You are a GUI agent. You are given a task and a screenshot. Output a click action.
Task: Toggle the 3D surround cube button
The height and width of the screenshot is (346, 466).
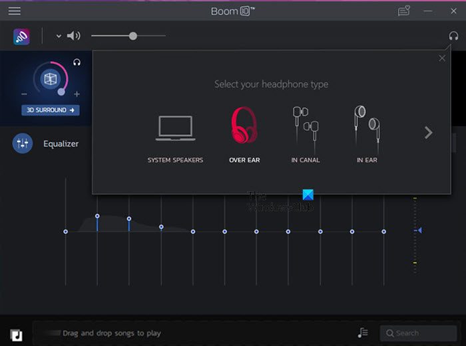(x=50, y=79)
